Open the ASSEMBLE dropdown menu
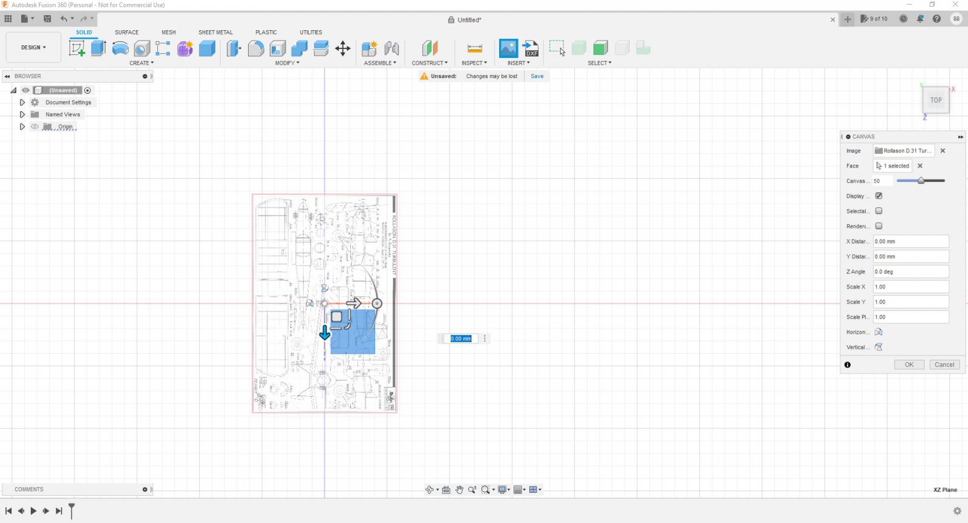Viewport: 968px width, 523px height. tap(380, 63)
